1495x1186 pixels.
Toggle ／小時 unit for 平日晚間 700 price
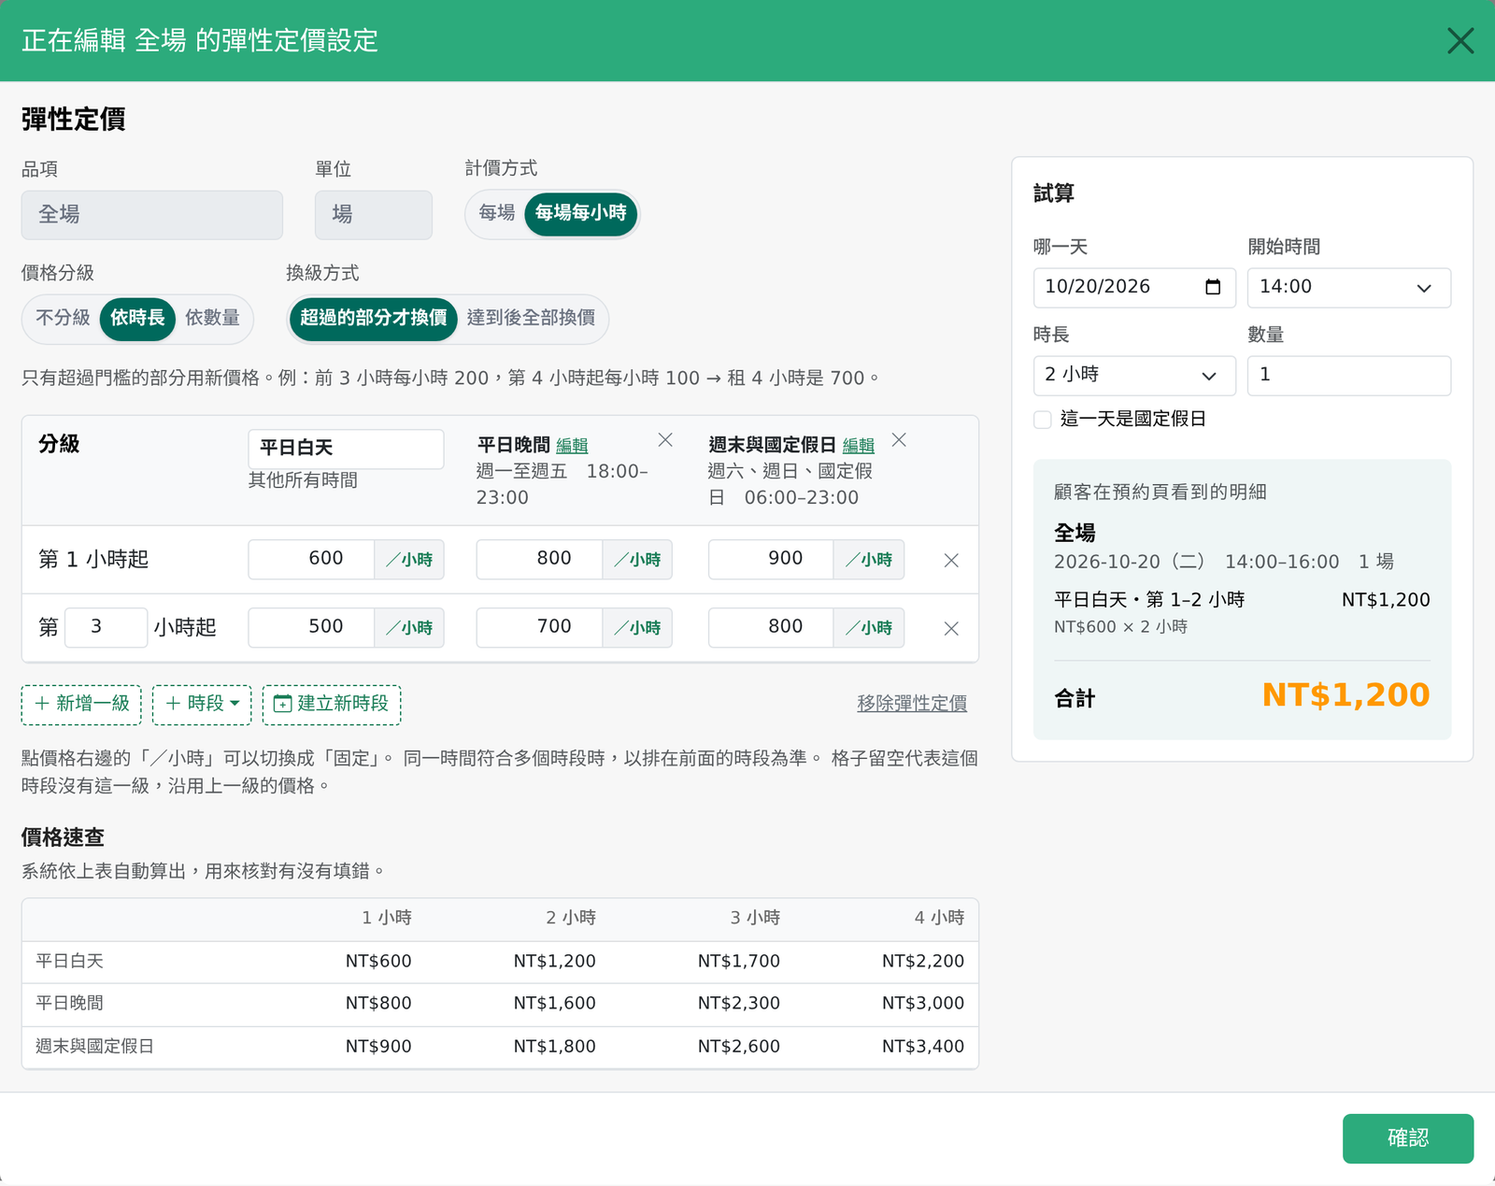(x=637, y=628)
